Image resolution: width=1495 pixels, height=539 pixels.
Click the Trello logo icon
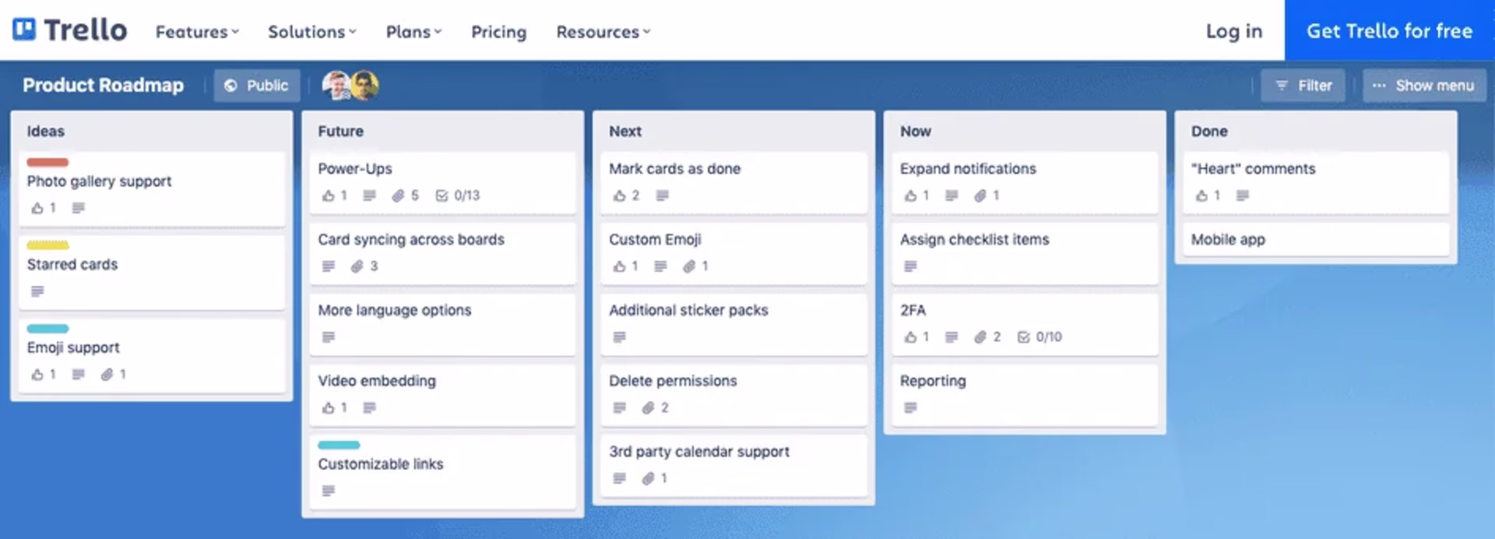pos(24,30)
